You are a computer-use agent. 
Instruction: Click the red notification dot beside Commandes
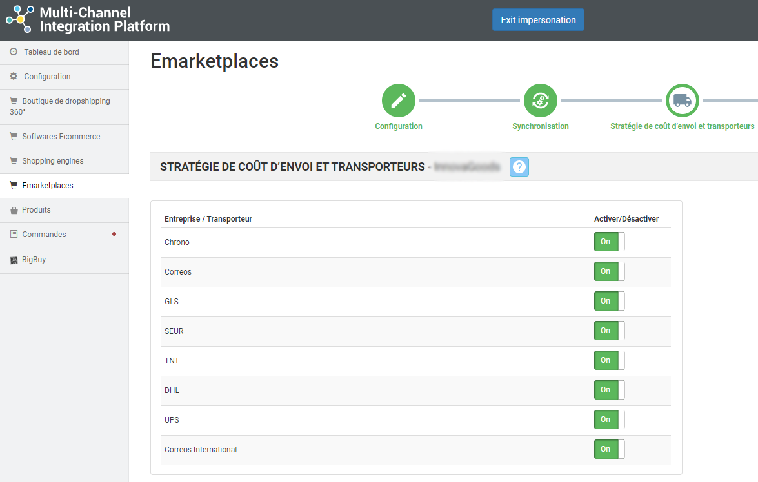click(114, 234)
